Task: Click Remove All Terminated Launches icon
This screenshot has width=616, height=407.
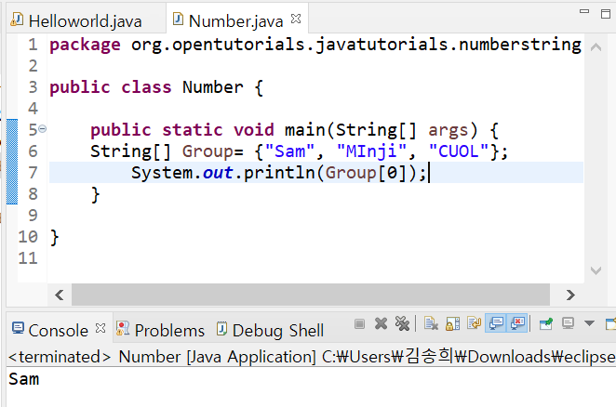Action: point(402,323)
